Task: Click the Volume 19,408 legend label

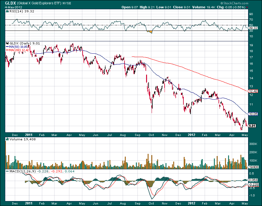Action: 23,139
